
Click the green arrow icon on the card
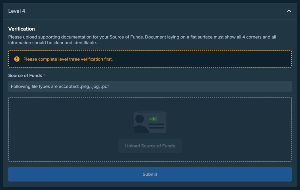tap(153, 119)
